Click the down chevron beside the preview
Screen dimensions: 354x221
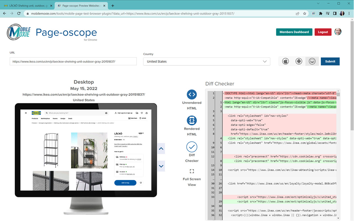coord(161,166)
